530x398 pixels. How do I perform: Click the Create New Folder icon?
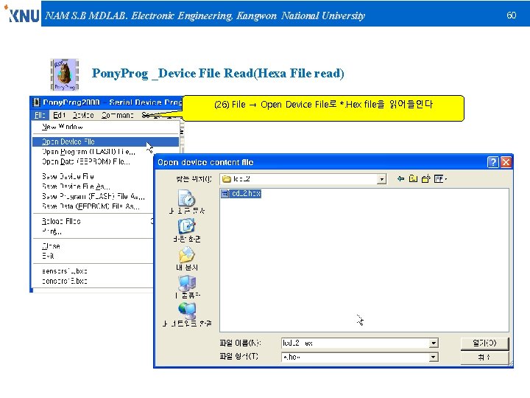tap(426, 178)
